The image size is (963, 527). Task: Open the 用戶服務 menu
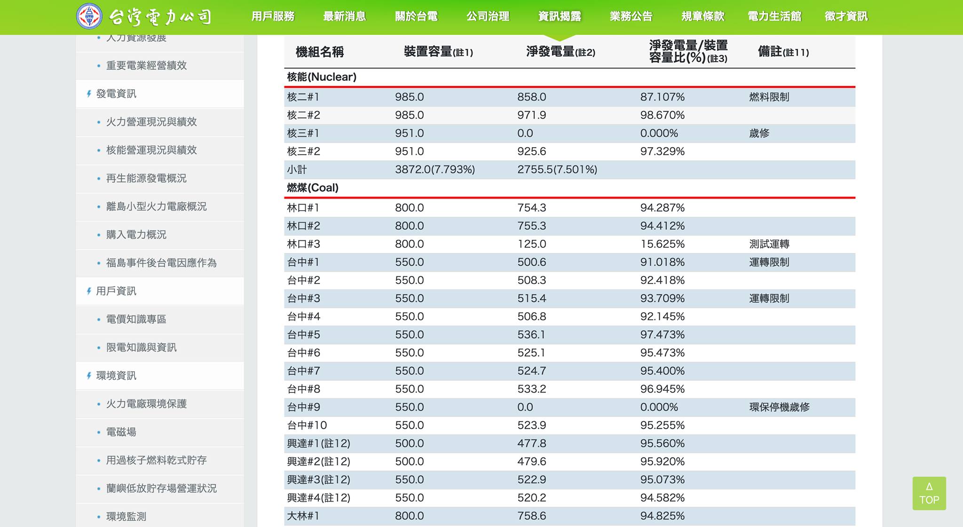pos(273,16)
